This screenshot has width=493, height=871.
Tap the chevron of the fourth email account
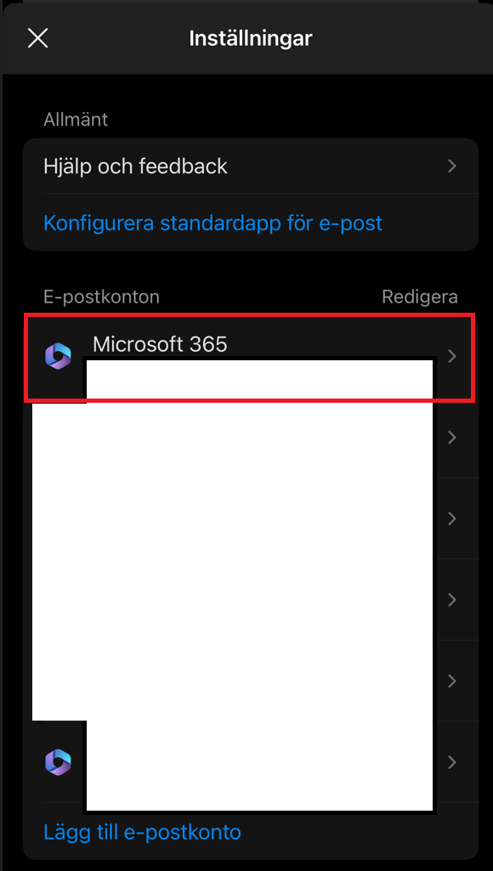[452, 600]
